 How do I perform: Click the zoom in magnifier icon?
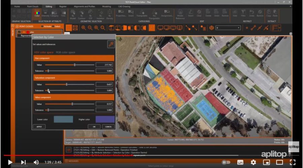click(x=83, y=28)
